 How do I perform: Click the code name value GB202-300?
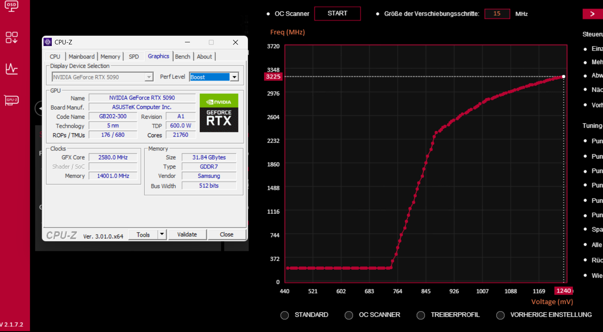pyautogui.click(x=113, y=116)
